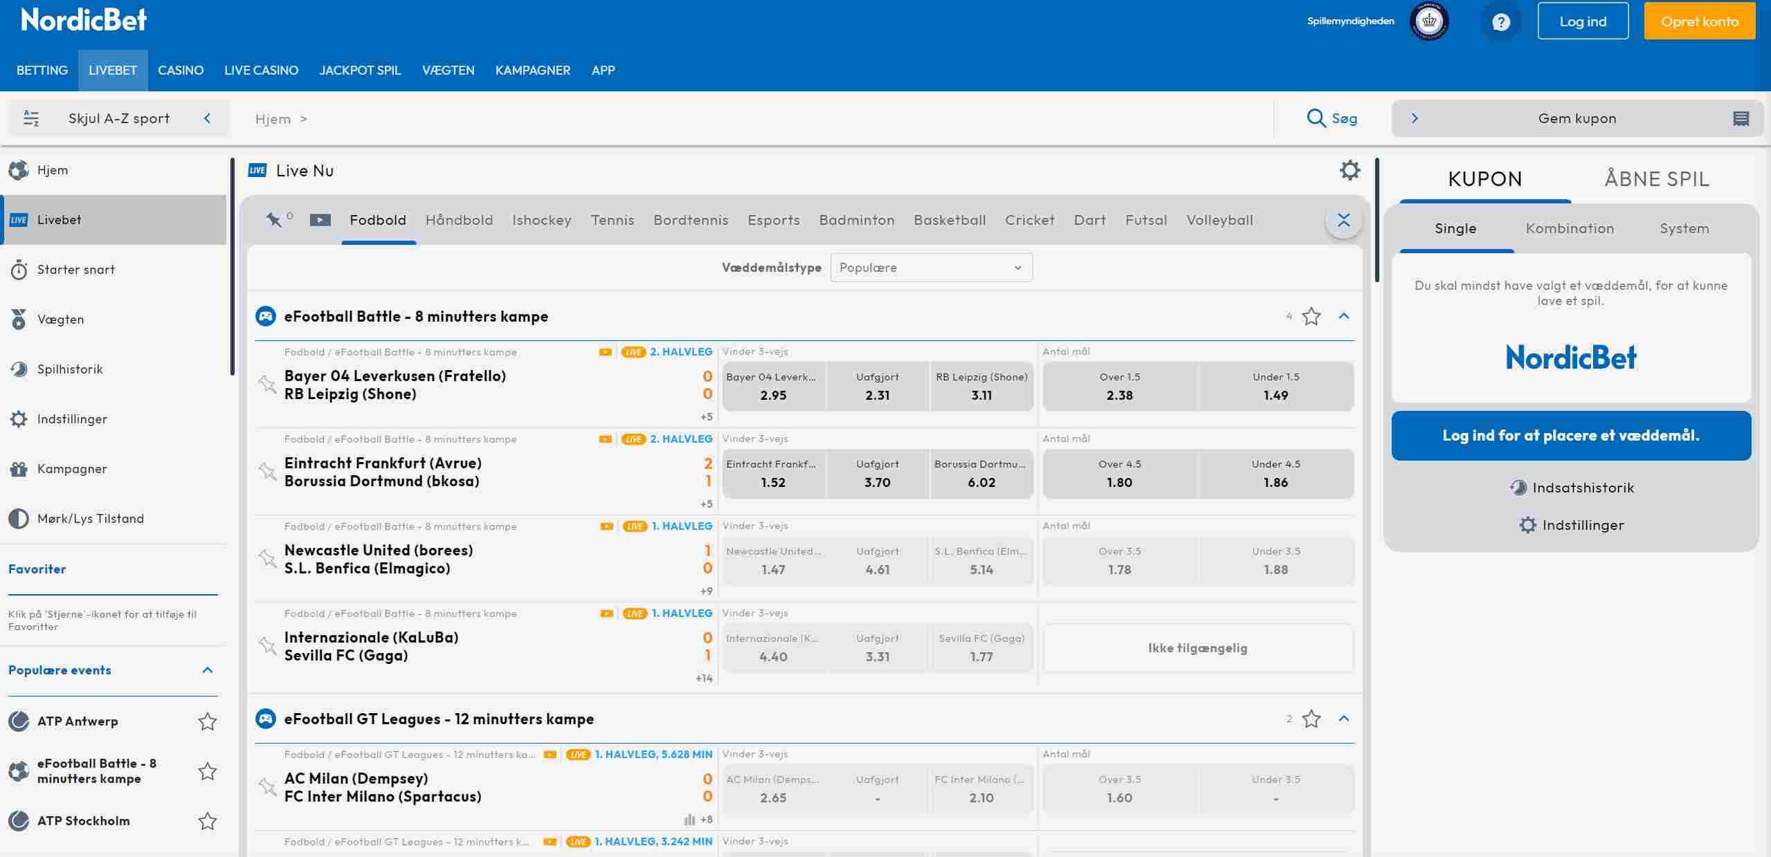Click the Indsatshistorik history icon

(x=1518, y=488)
